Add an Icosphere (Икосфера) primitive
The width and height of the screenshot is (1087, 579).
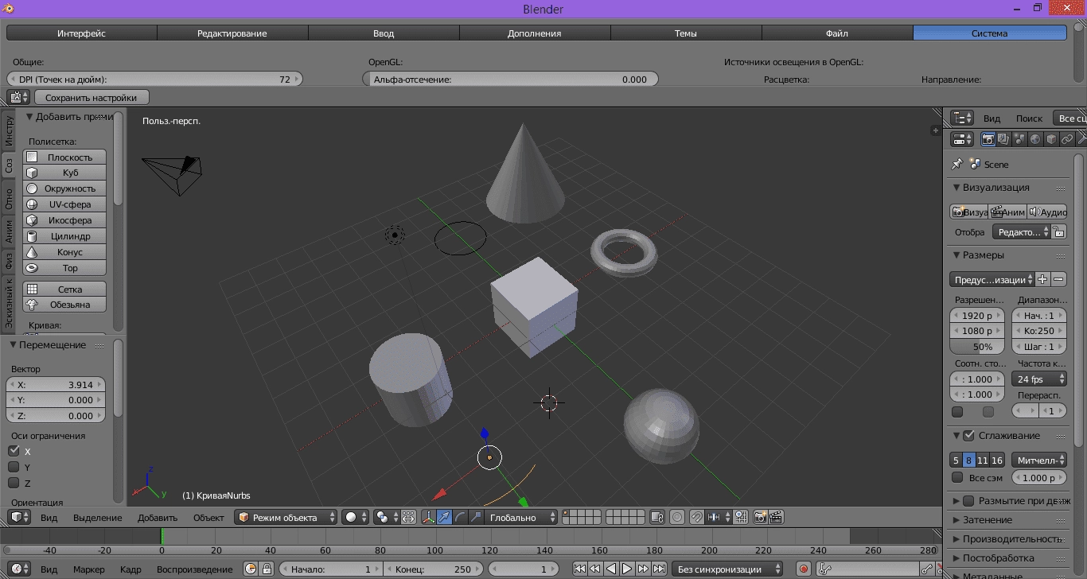pyautogui.click(x=64, y=220)
